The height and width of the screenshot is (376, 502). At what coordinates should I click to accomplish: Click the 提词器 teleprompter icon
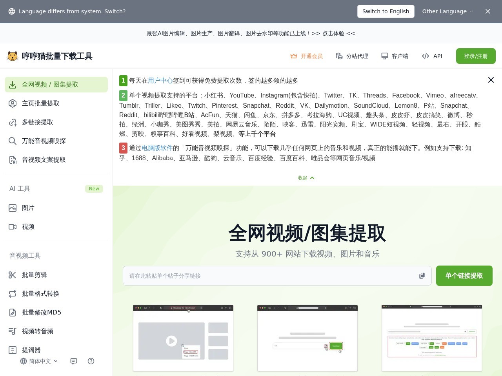click(x=13, y=350)
